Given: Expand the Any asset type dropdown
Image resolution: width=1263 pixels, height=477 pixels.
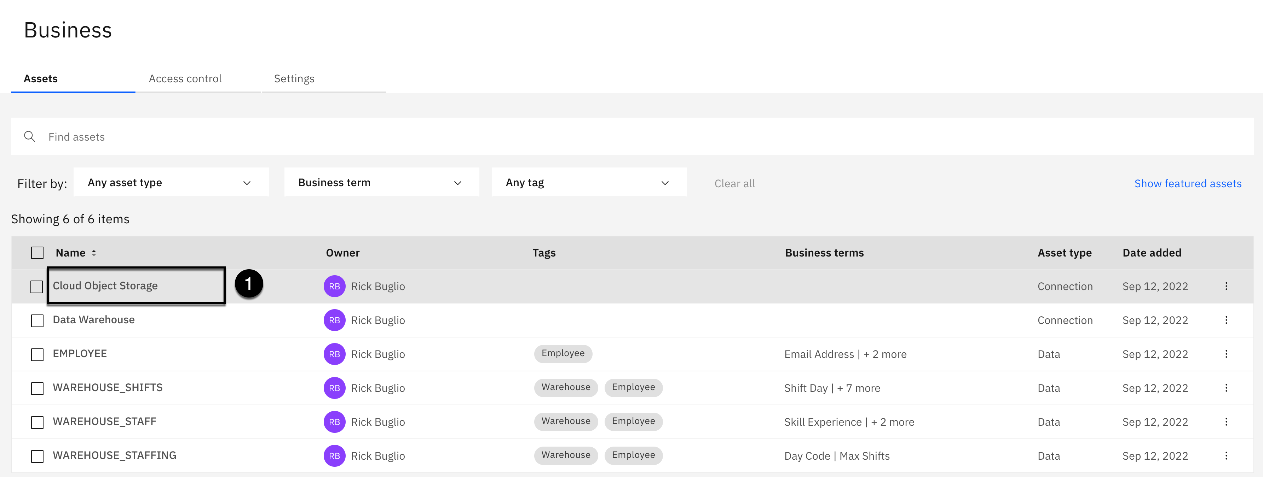Looking at the screenshot, I should pyautogui.click(x=171, y=183).
